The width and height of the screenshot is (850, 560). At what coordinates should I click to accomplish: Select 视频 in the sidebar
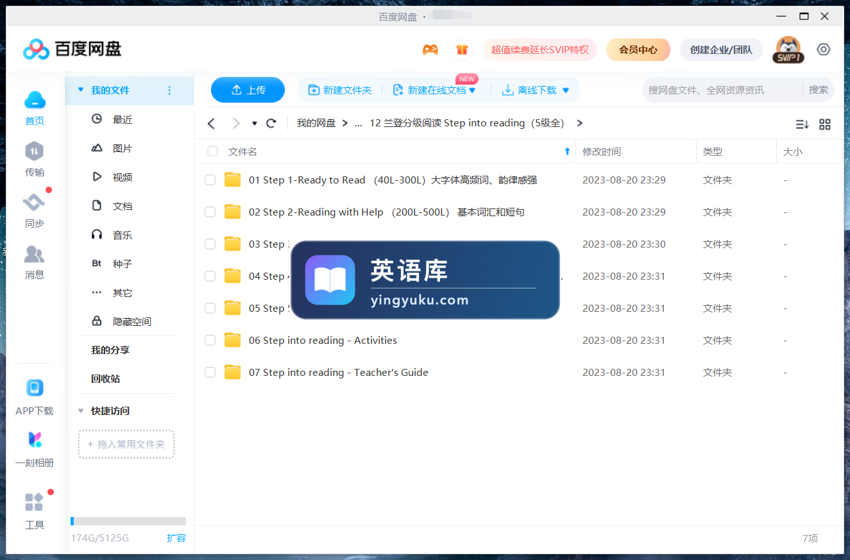pyautogui.click(x=122, y=177)
